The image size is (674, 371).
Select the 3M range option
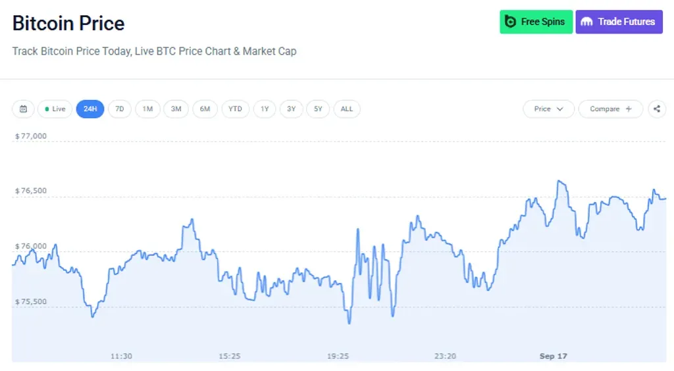(x=176, y=109)
